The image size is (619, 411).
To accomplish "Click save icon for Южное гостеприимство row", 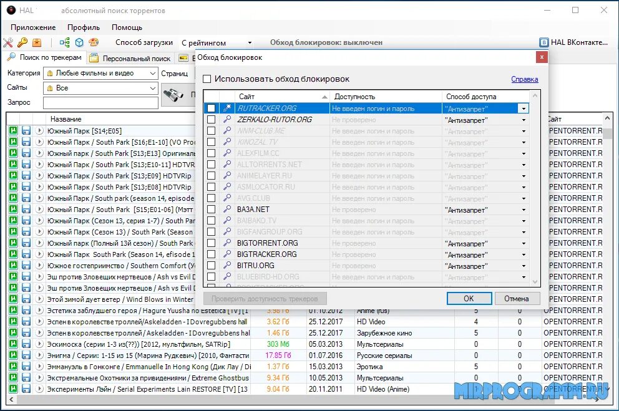I will 26,266.
